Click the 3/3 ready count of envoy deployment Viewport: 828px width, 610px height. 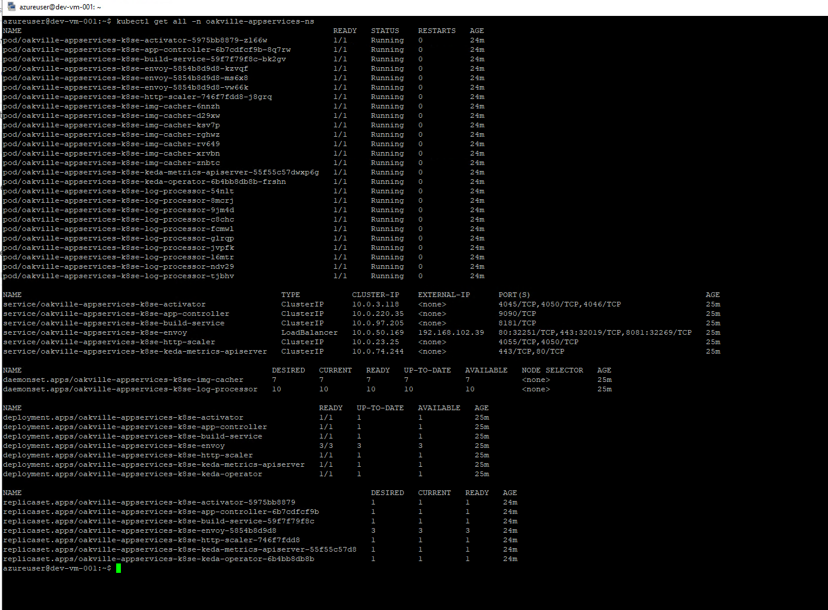(x=326, y=446)
